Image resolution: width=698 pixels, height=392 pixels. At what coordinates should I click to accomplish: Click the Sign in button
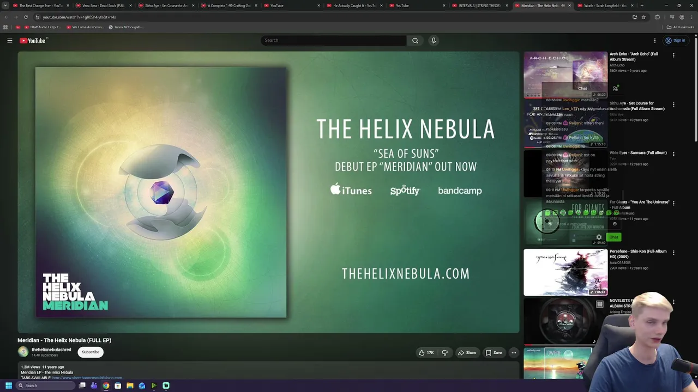click(x=675, y=40)
